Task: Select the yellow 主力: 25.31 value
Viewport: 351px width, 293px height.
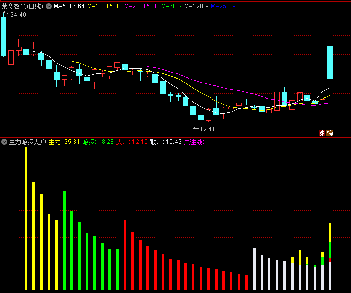Action: (64, 142)
